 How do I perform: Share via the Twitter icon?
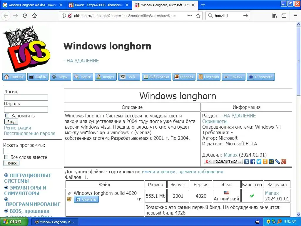[259, 162]
